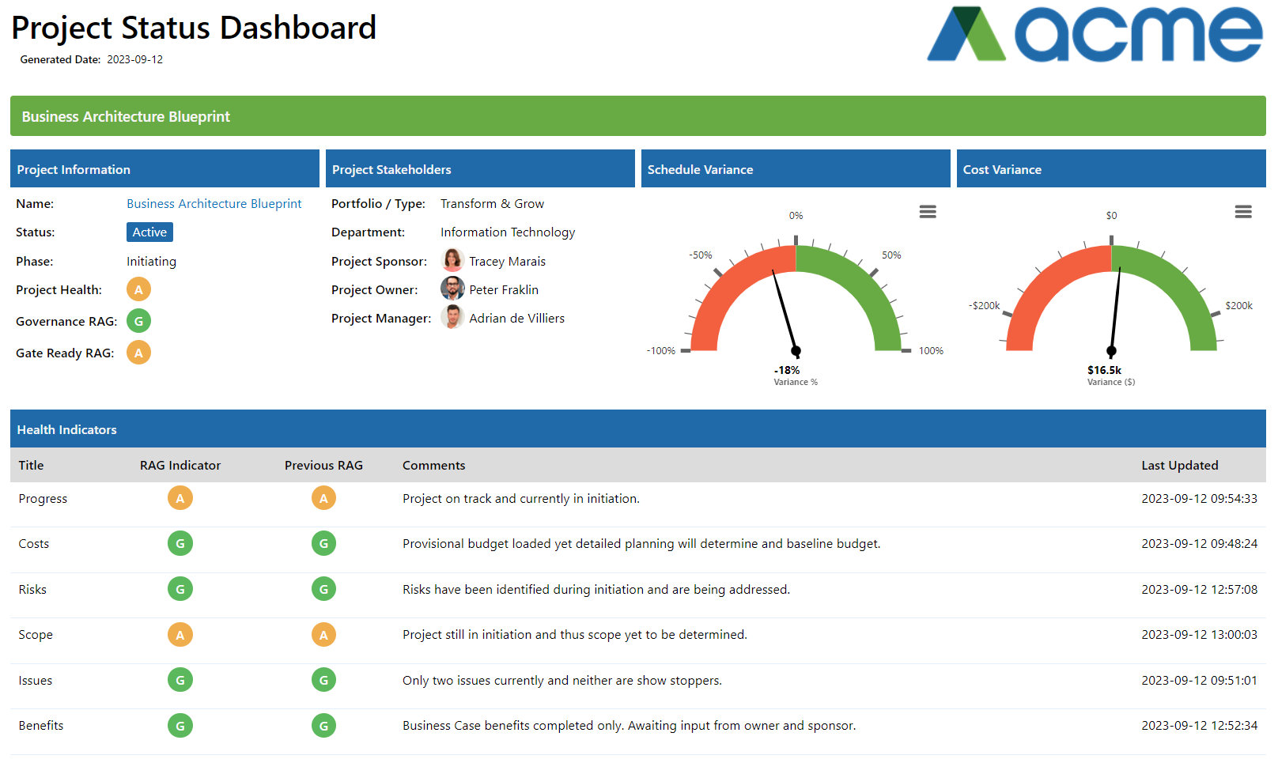Open the Schedule Variance chart hamburger menu
The height and width of the screenshot is (759, 1278).
tap(928, 212)
